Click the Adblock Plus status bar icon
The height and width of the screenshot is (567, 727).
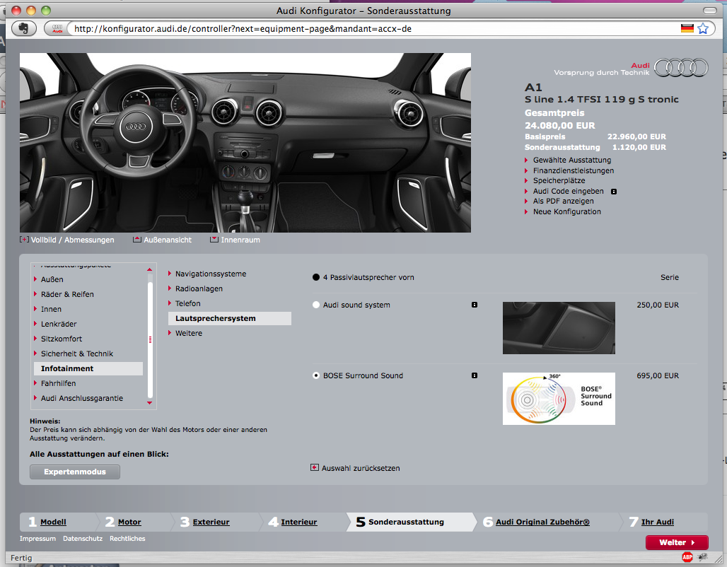point(687,557)
